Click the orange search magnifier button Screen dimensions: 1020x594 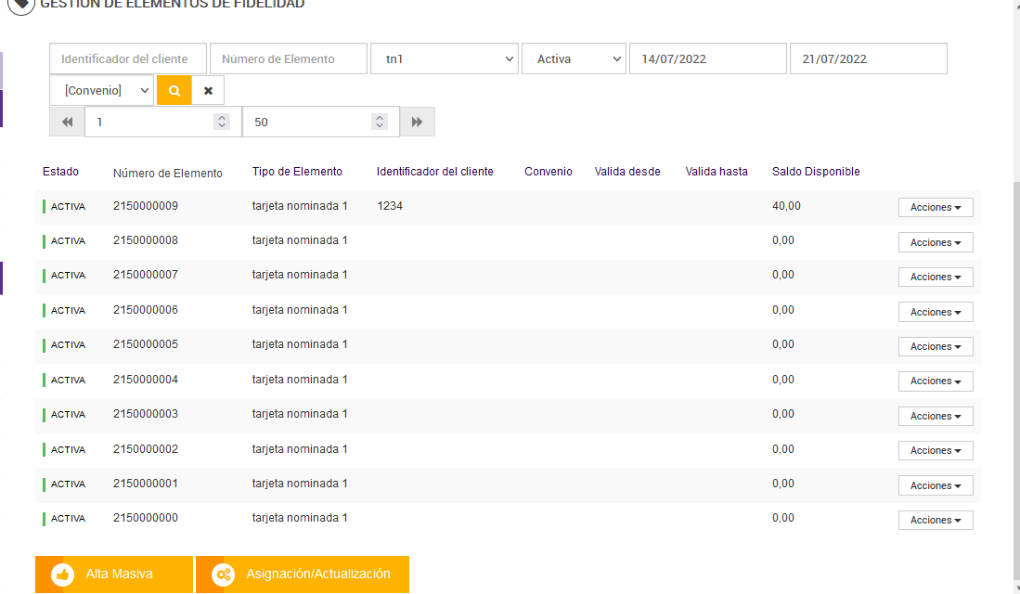[174, 90]
